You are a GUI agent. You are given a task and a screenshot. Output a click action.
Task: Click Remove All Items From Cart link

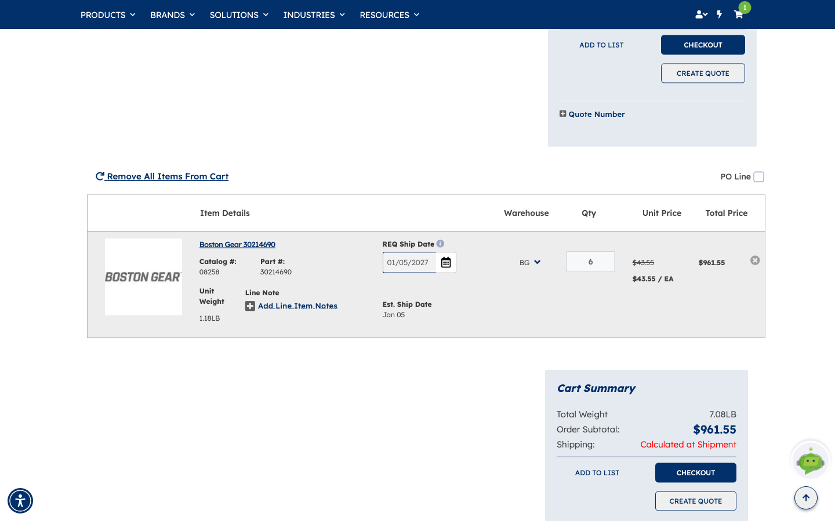click(162, 177)
